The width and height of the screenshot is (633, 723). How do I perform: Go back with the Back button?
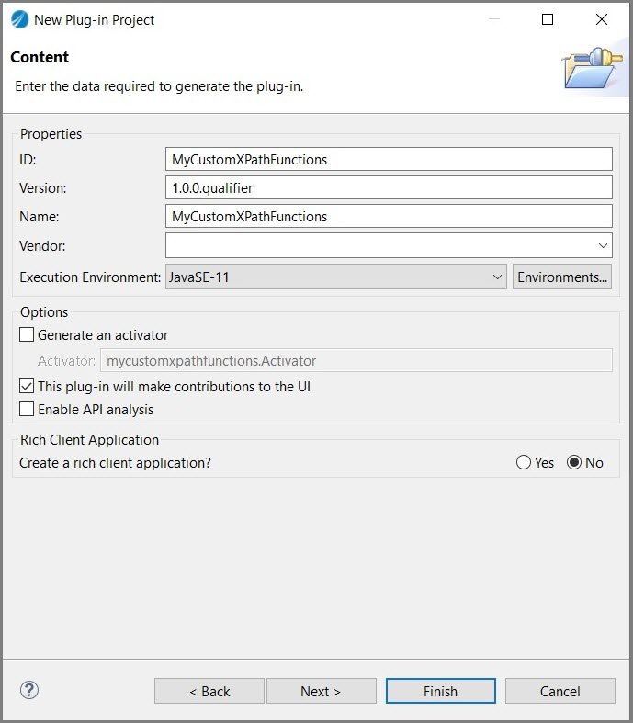[x=209, y=691]
